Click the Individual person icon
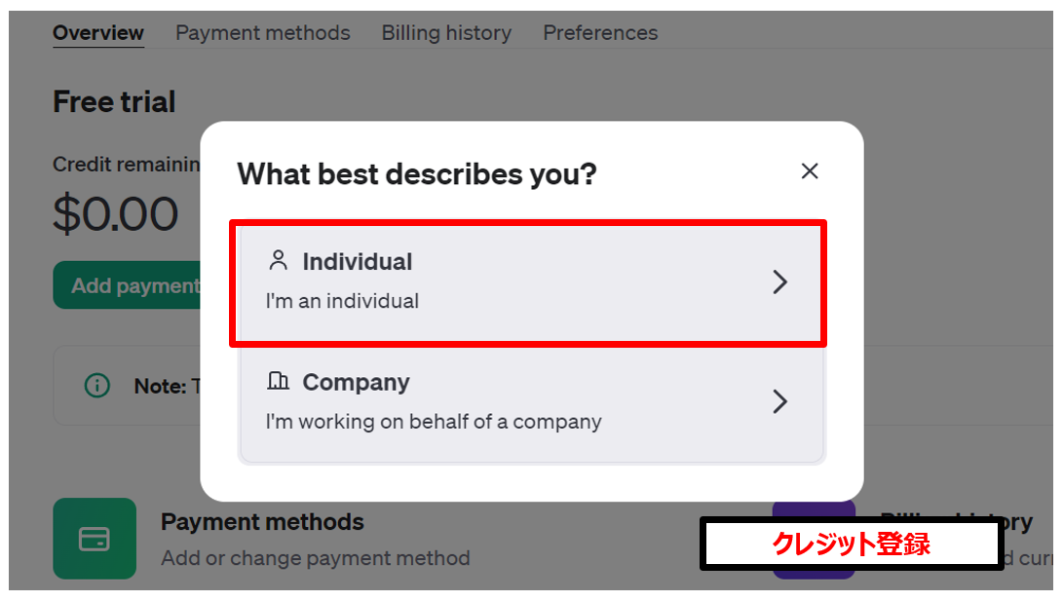The width and height of the screenshot is (1063, 601). click(x=279, y=260)
